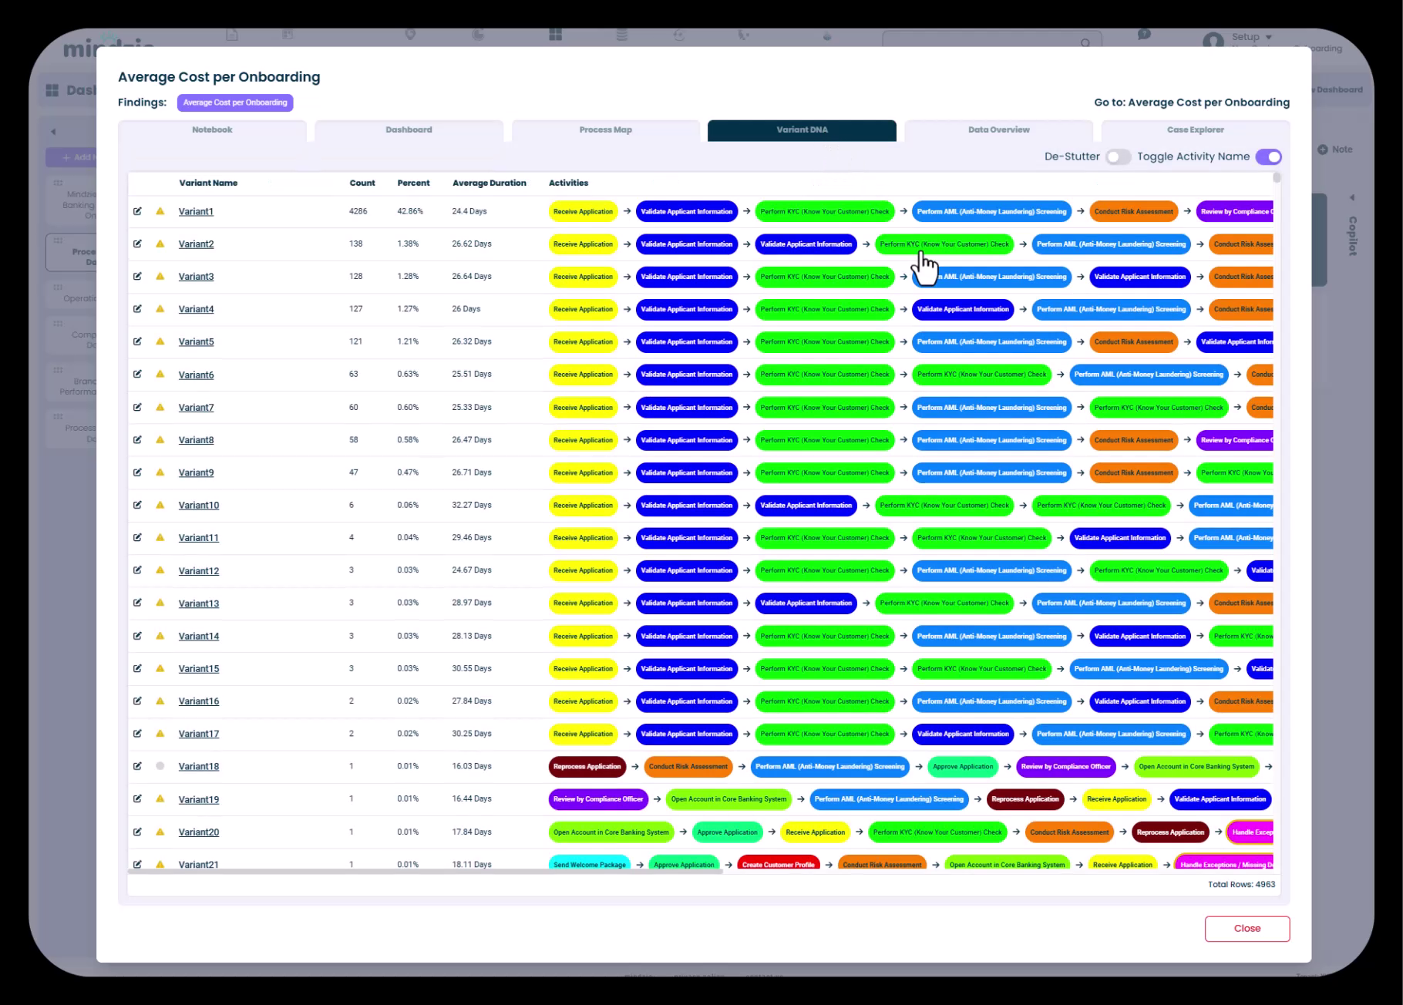Open the Case Explorer tab

[x=1195, y=130]
